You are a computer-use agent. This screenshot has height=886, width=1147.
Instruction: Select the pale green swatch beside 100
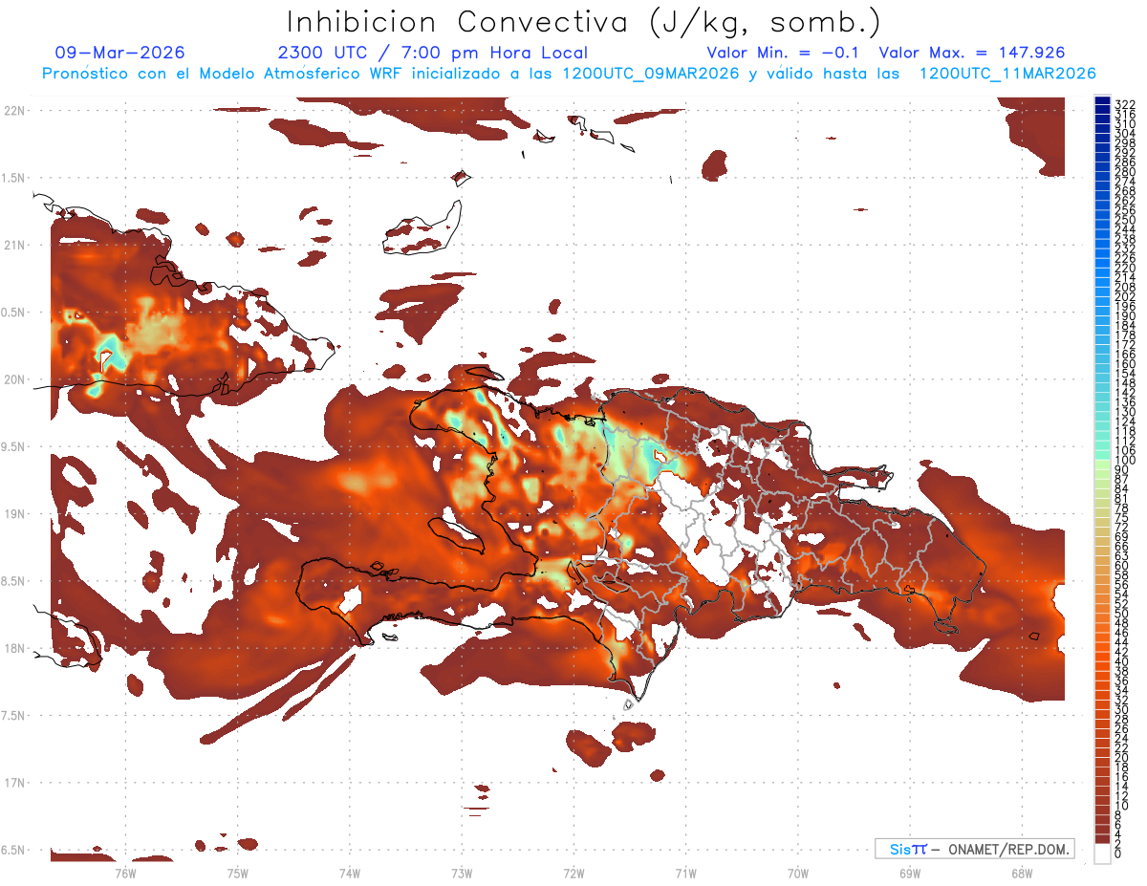point(1102,465)
